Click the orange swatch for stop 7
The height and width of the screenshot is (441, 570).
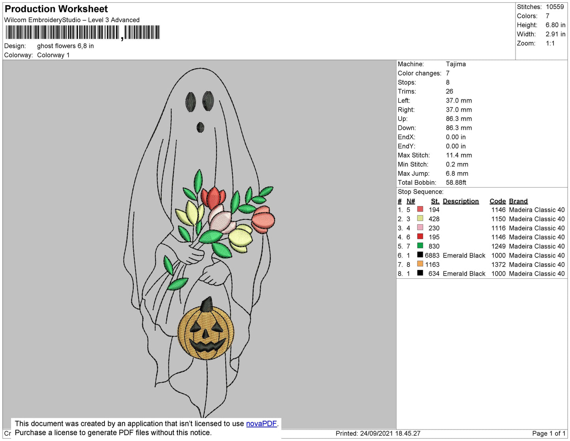click(x=420, y=264)
